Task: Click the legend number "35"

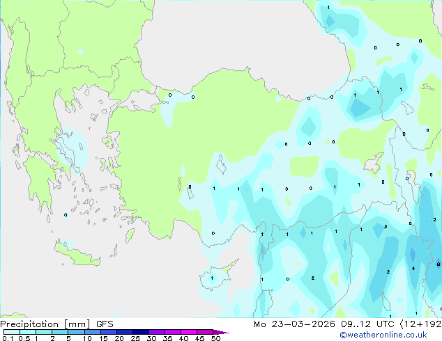Action: 167,338
